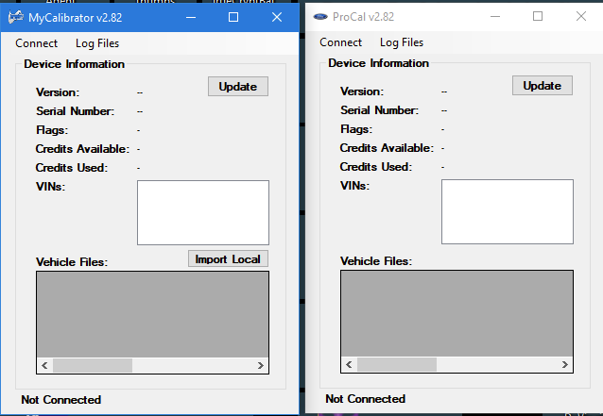Image resolution: width=603 pixels, height=416 pixels.
Task: Click 'Serial Number:' label in MyCalibrator
Action: [76, 111]
